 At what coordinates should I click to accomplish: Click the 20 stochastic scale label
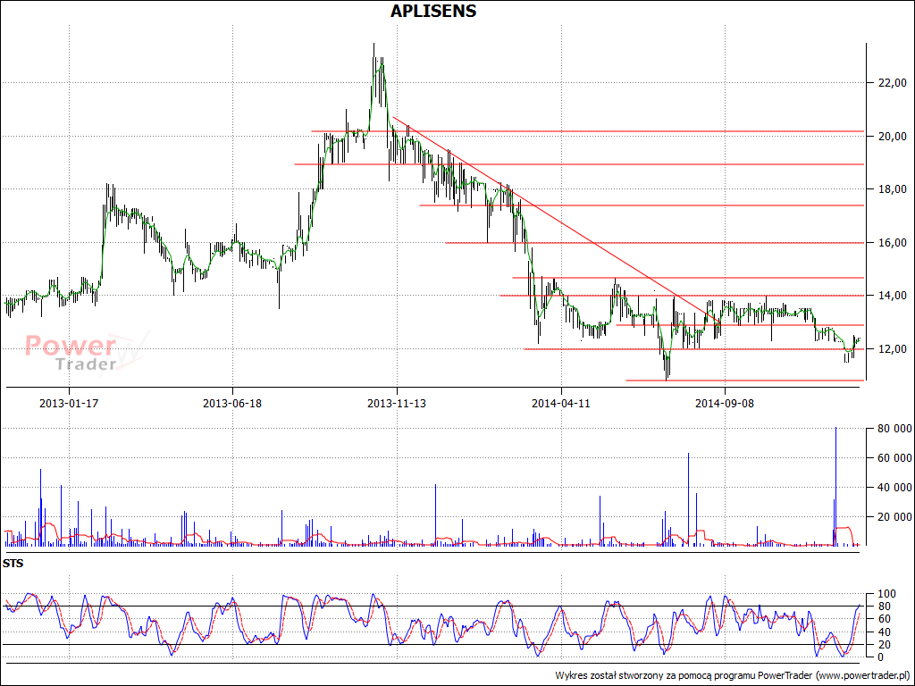click(884, 645)
